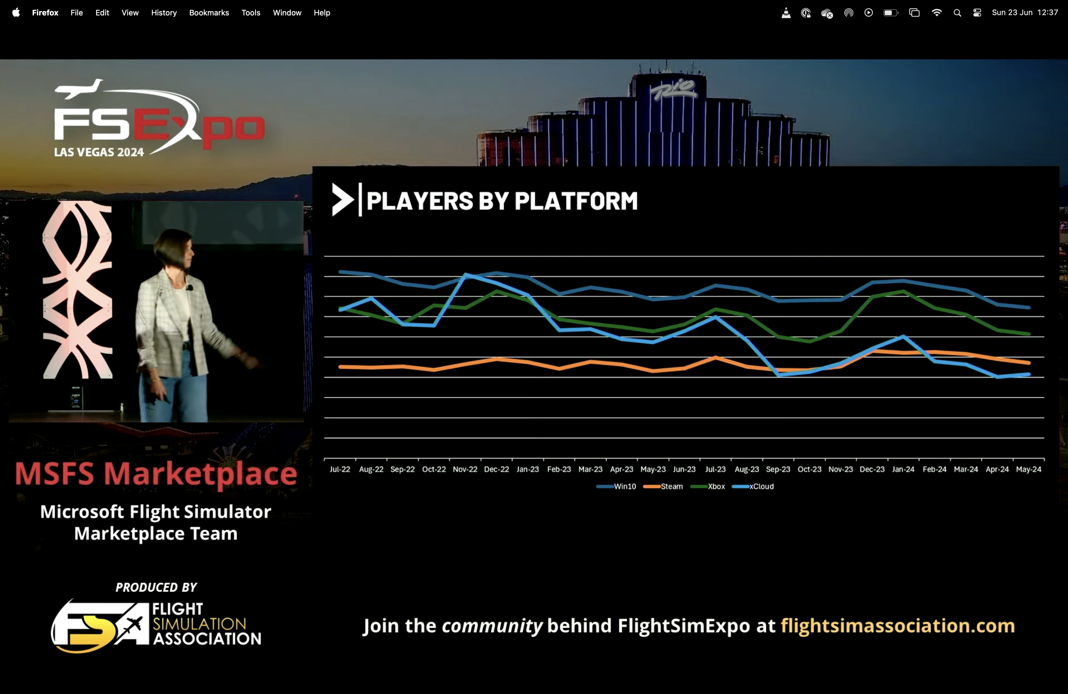Open the Control Center toggles icon
The height and width of the screenshot is (694, 1068).
pos(977,12)
